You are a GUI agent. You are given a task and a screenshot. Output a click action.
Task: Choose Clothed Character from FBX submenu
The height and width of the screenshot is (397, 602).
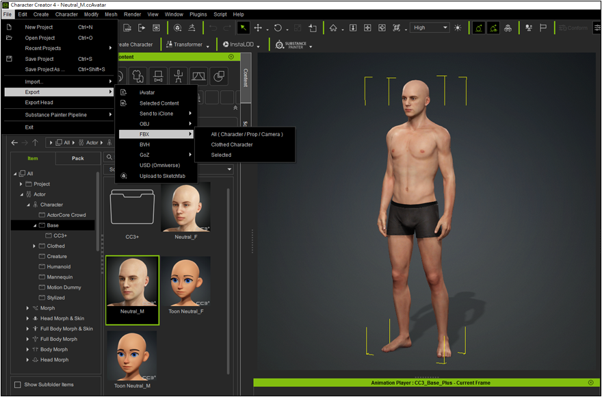pyautogui.click(x=232, y=144)
